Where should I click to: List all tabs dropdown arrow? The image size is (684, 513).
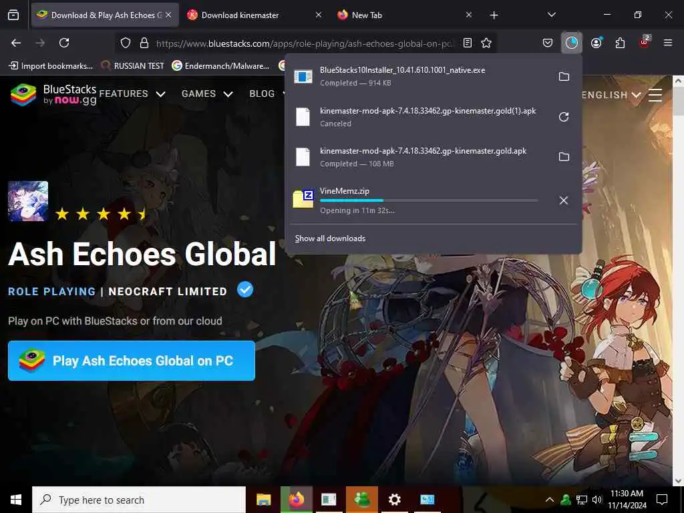(x=551, y=15)
